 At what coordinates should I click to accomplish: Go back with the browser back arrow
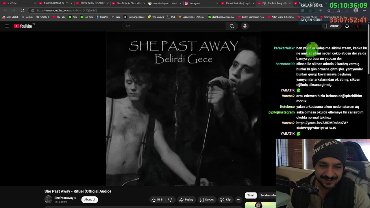click(5, 10)
